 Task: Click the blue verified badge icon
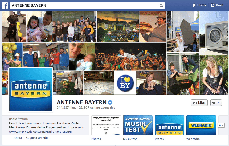(110, 102)
